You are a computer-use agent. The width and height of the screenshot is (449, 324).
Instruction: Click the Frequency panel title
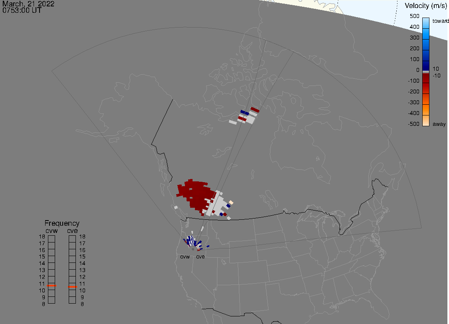pyautogui.click(x=62, y=223)
